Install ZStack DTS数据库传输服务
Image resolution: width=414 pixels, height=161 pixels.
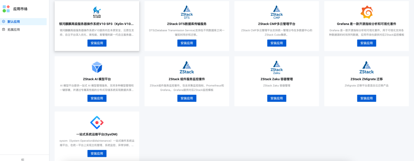click(x=187, y=43)
